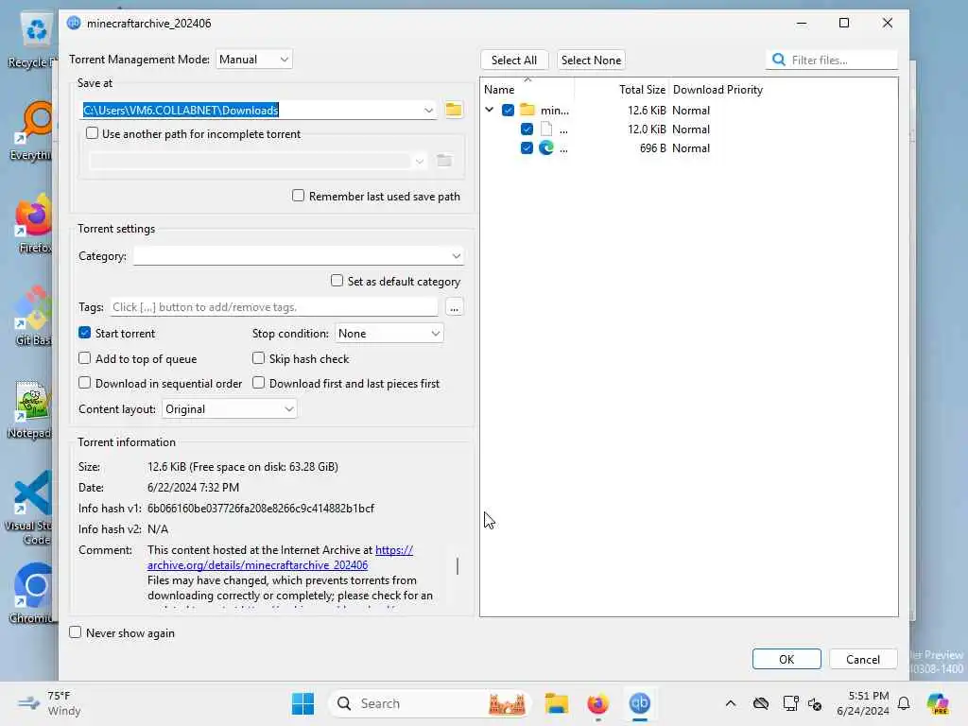Image resolution: width=968 pixels, height=726 pixels.
Task: Click Select All button
Action: click(514, 60)
